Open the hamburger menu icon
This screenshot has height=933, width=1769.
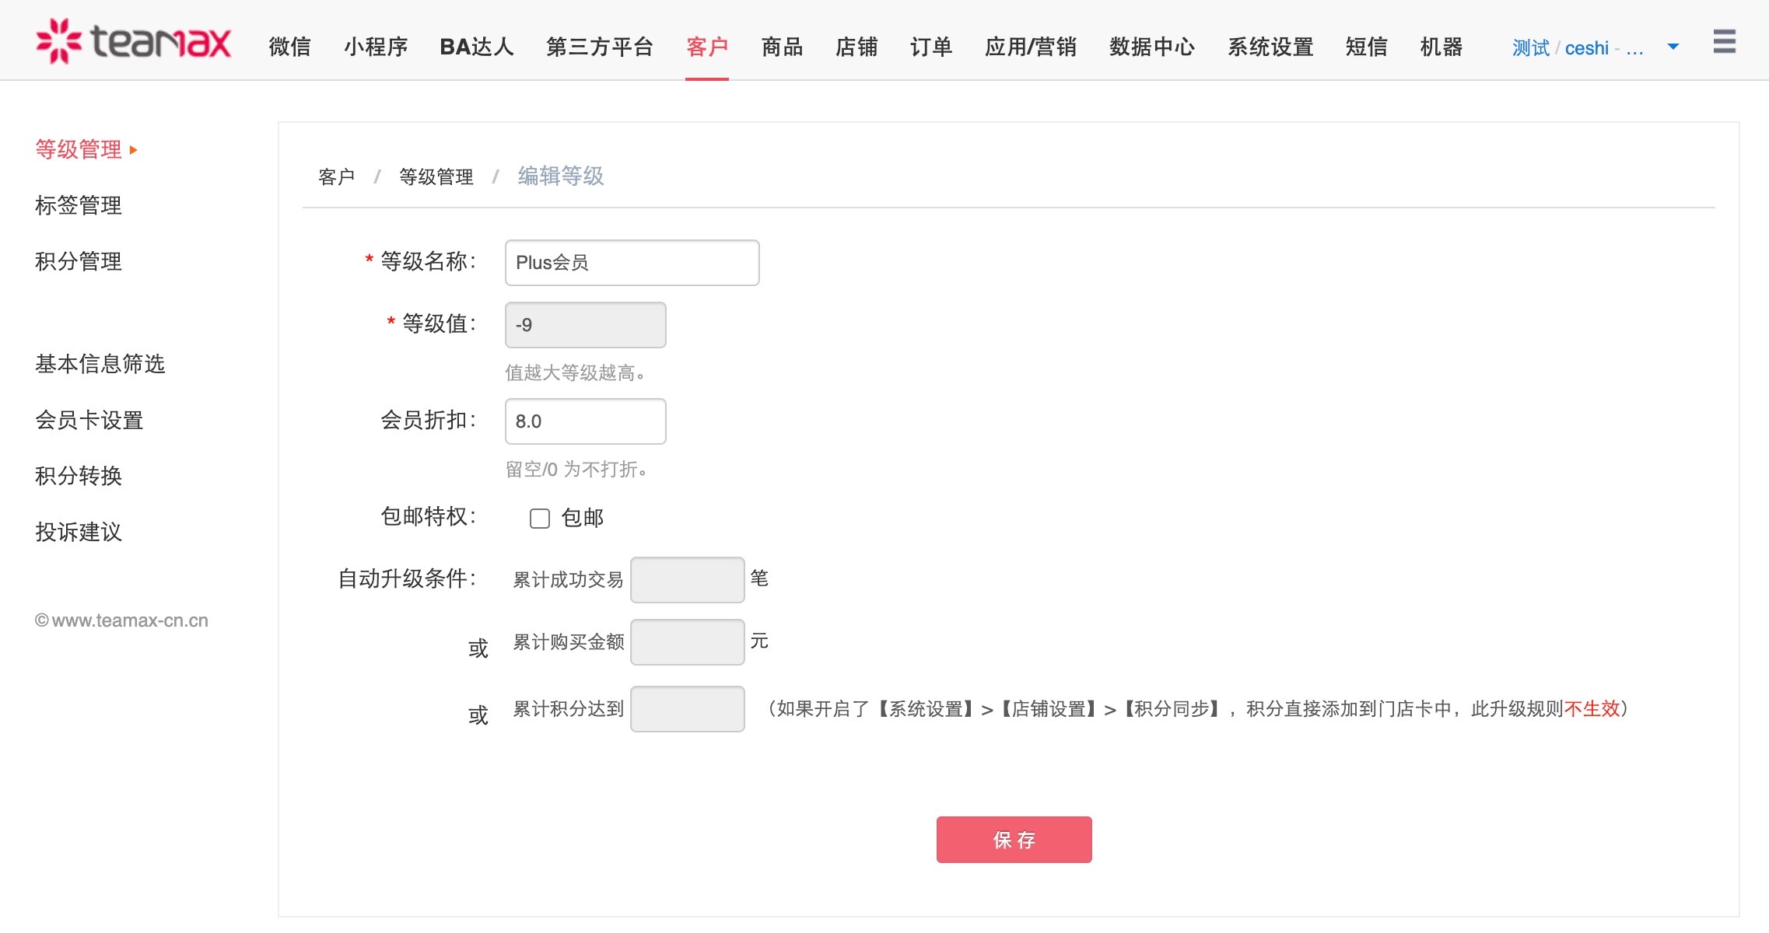pyautogui.click(x=1724, y=41)
